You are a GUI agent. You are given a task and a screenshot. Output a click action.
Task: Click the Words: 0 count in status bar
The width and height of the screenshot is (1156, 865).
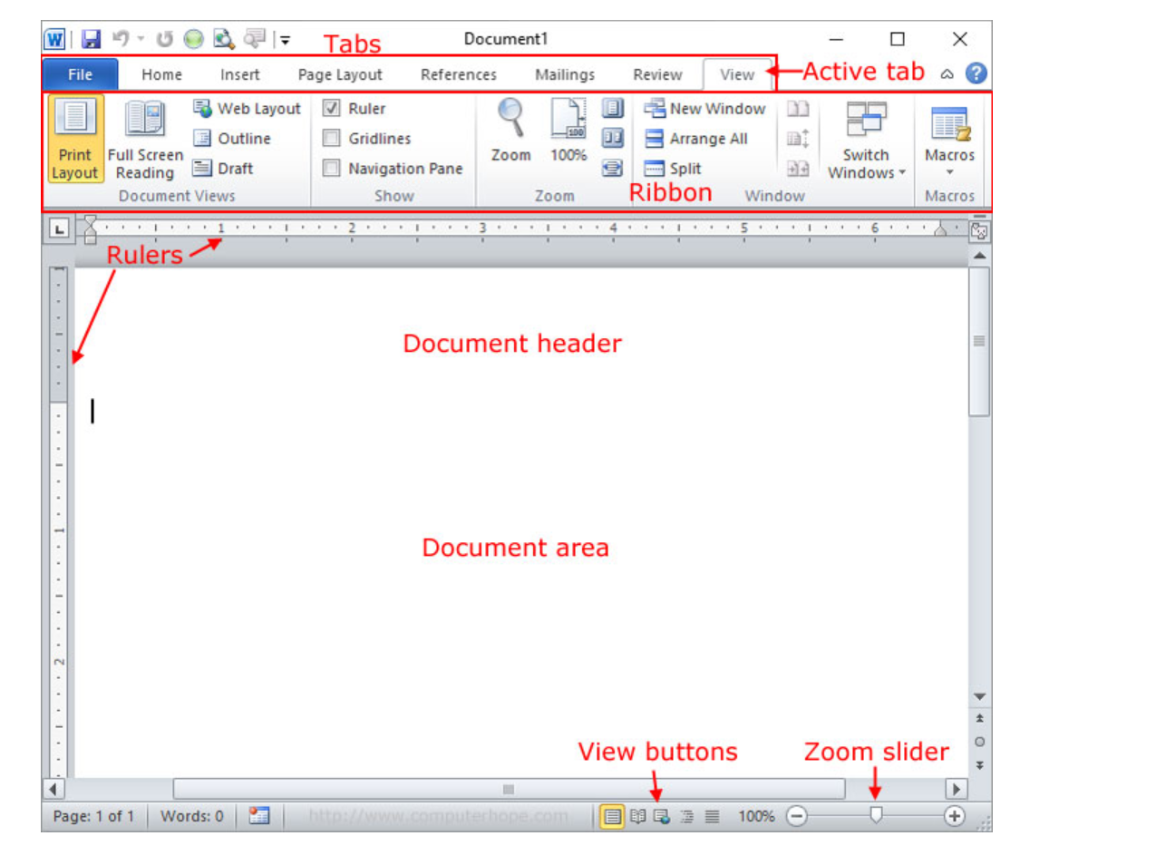click(x=191, y=816)
